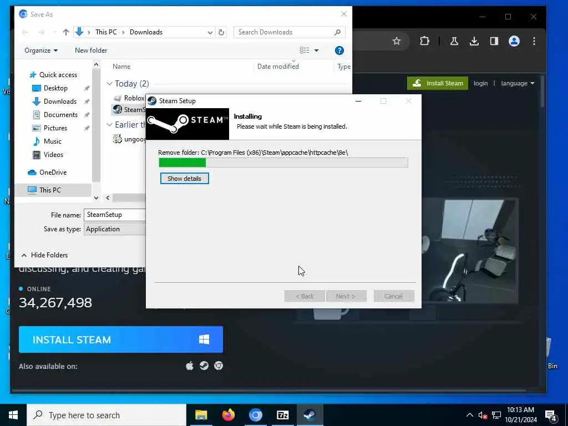Click the Back arrow in Save As dialog
The height and width of the screenshot is (426, 568).
point(25,32)
